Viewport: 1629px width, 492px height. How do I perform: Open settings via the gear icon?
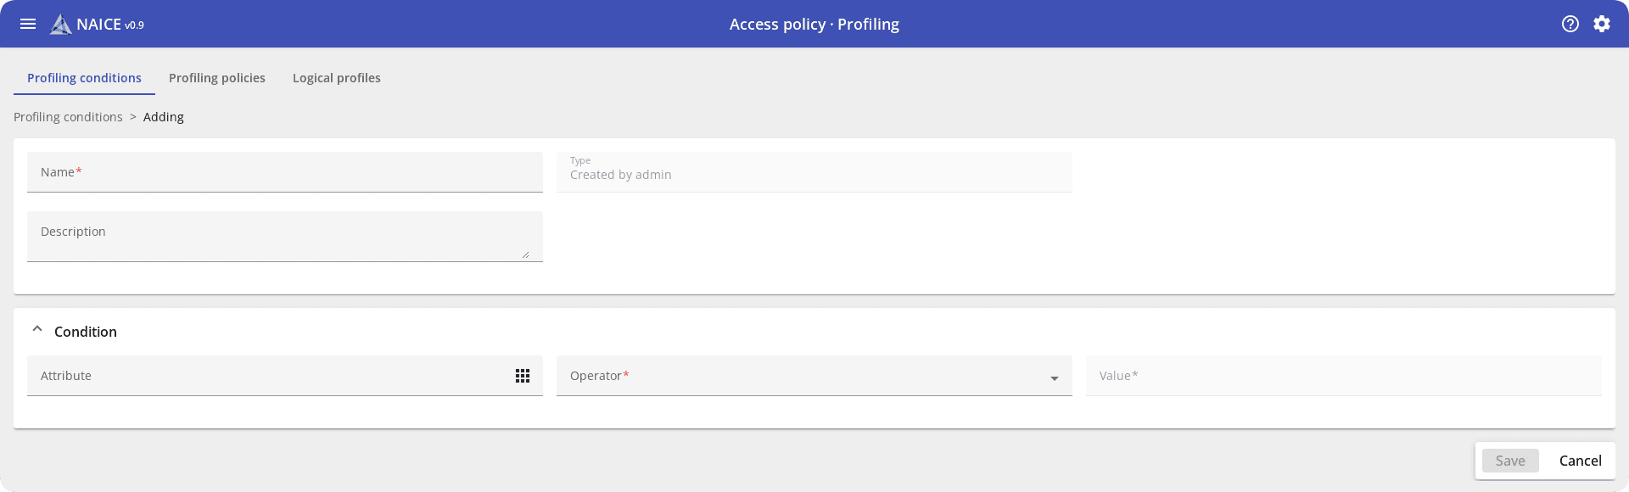point(1602,24)
